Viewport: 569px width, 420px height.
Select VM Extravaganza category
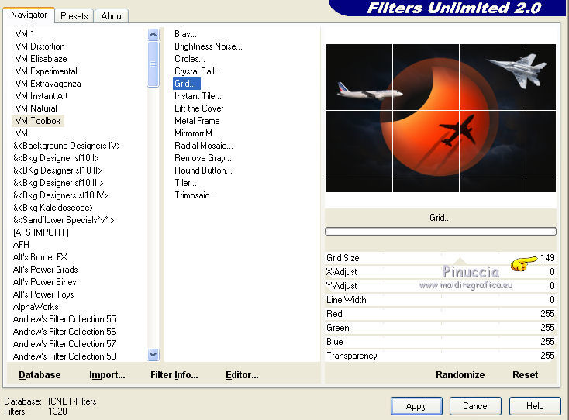point(48,84)
